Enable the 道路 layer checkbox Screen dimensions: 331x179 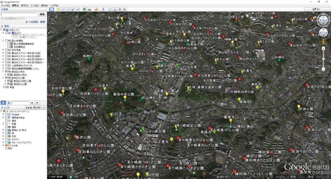tap(7, 126)
